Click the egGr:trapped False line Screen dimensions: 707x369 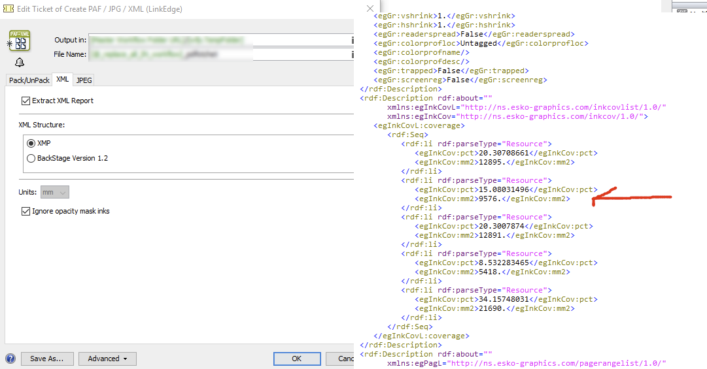tap(451, 71)
